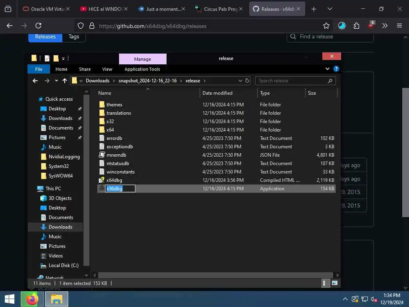409x307 pixels.
Task: Click the Find a release search box
Action: (x=330, y=36)
